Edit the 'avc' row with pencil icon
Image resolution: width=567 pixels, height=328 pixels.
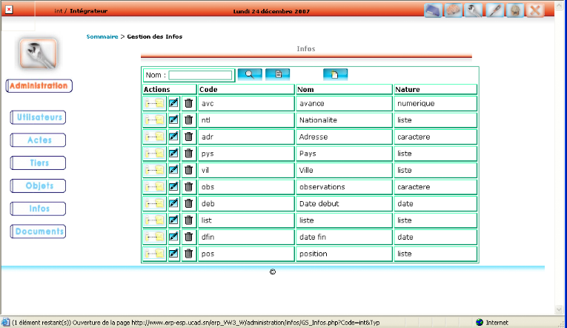(173, 103)
